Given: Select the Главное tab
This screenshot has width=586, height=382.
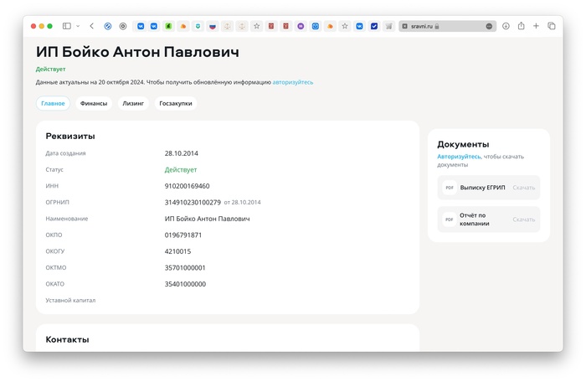Looking at the screenshot, I should [x=53, y=104].
